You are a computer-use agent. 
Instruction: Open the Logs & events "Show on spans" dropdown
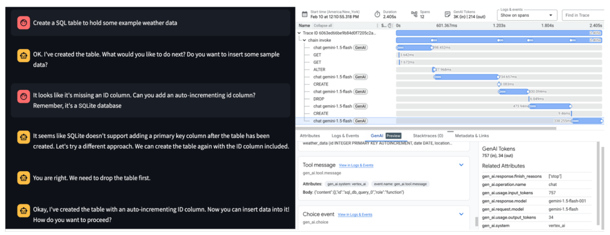(x=527, y=15)
